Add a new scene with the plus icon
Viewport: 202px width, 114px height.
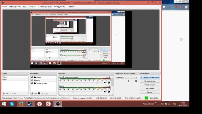click(x=4, y=93)
